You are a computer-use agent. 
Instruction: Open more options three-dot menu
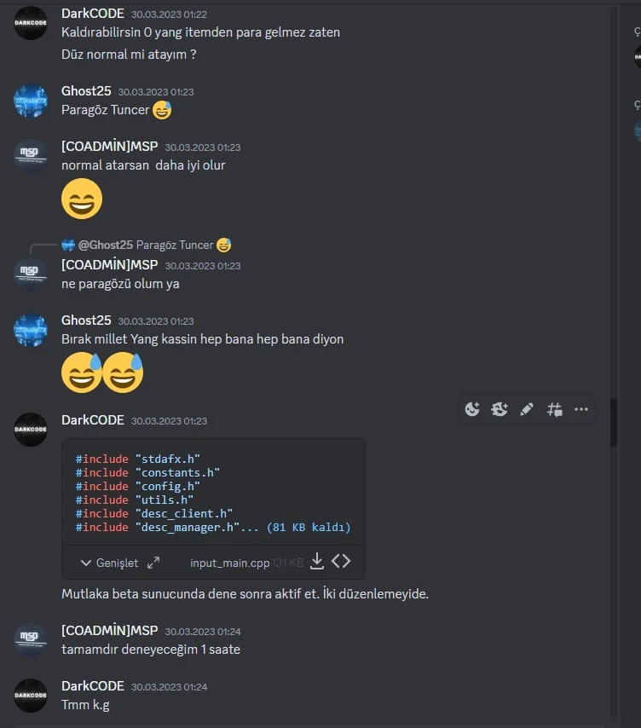581,409
